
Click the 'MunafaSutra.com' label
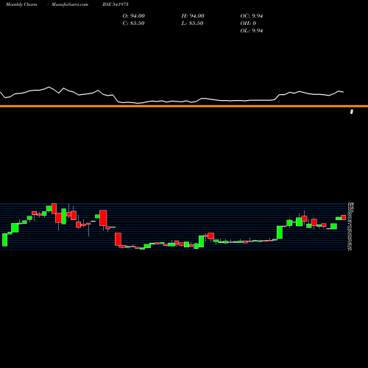(x=70, y=4)
